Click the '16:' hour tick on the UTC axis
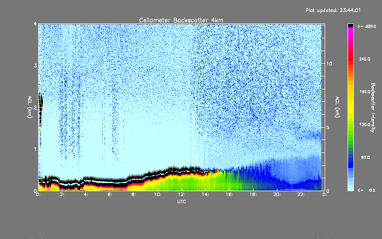 pyautogui.click(x=229, y=195)
